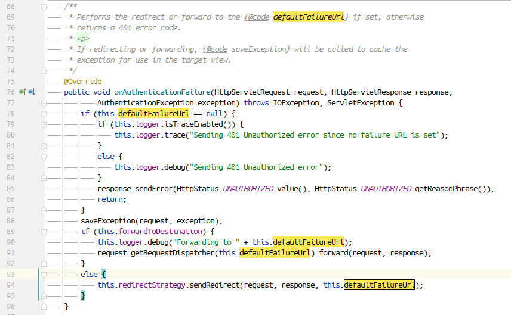Click the highlighted closing brace on line 95
Screen dimensions: 511x315
coord(83,296)
